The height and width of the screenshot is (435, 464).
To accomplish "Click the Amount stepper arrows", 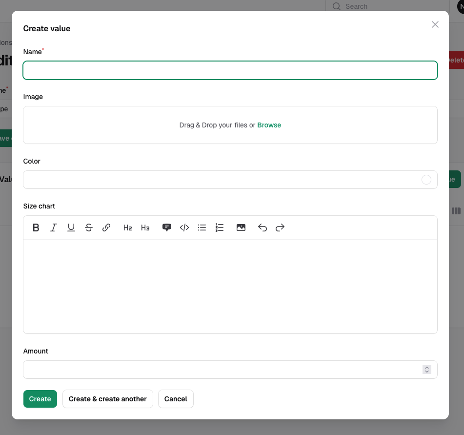I will coord(427,370).
